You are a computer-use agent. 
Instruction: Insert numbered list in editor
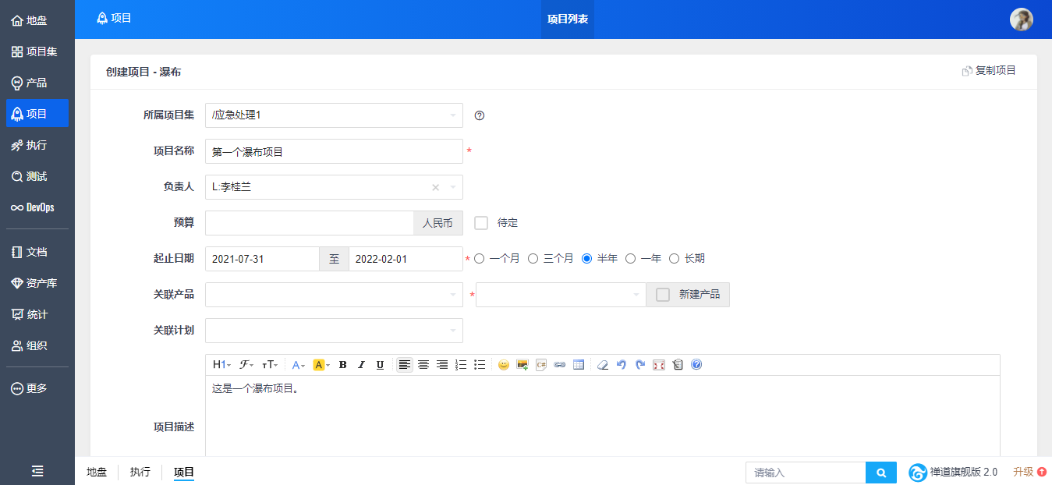coord(461,364)
